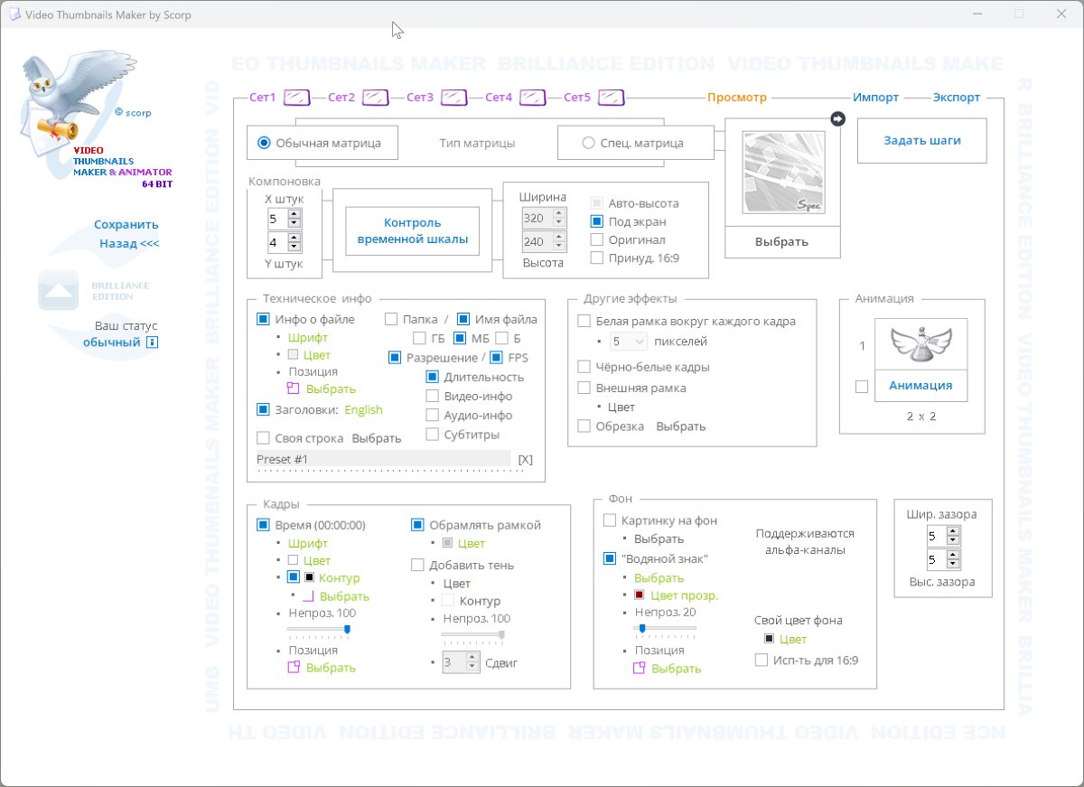Click the Сохранить link
Image resolution: width=1084 pixels, height=787 pixels.
click(x=126, y=225)
